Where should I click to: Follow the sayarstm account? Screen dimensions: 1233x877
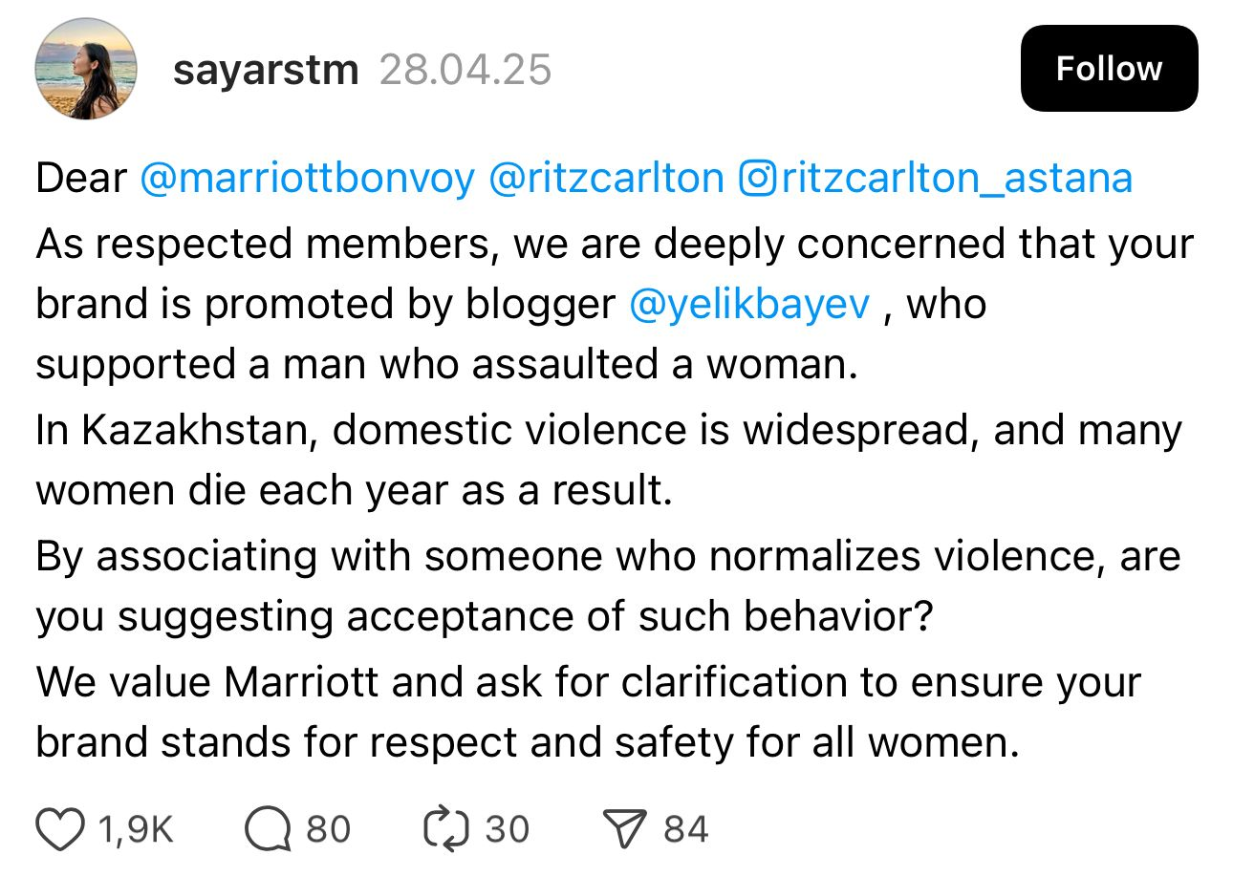point(1109,69)
